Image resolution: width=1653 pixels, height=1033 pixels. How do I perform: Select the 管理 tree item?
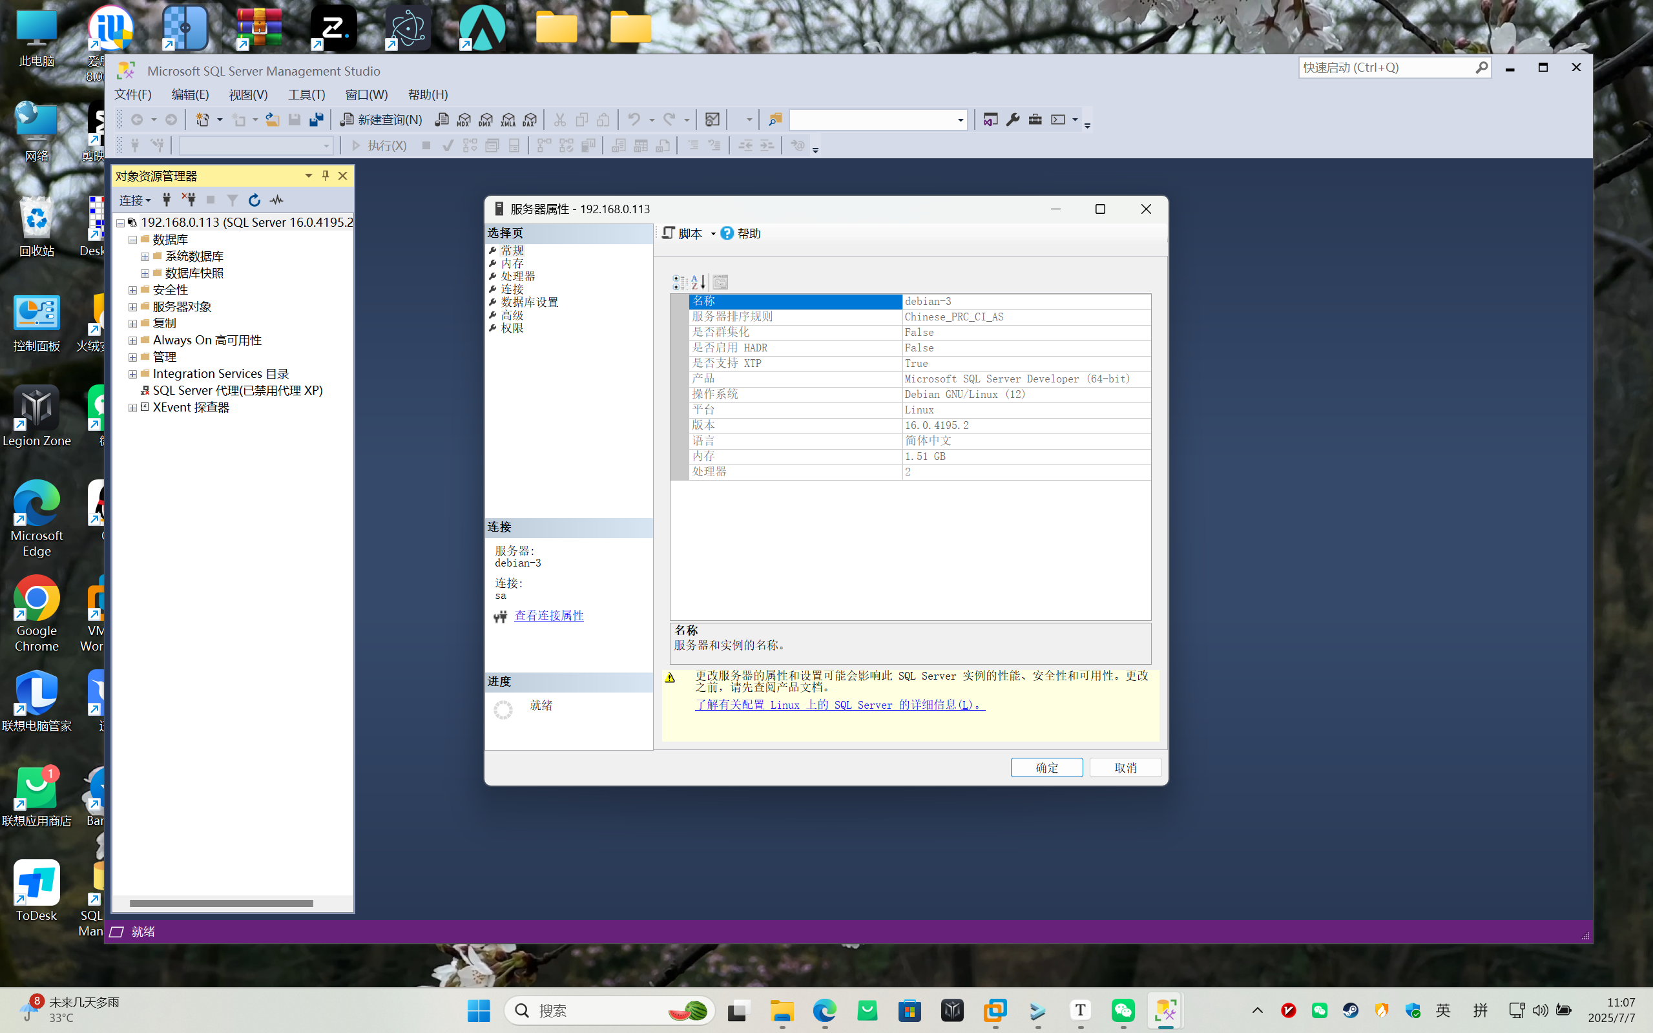click(165, 357)
